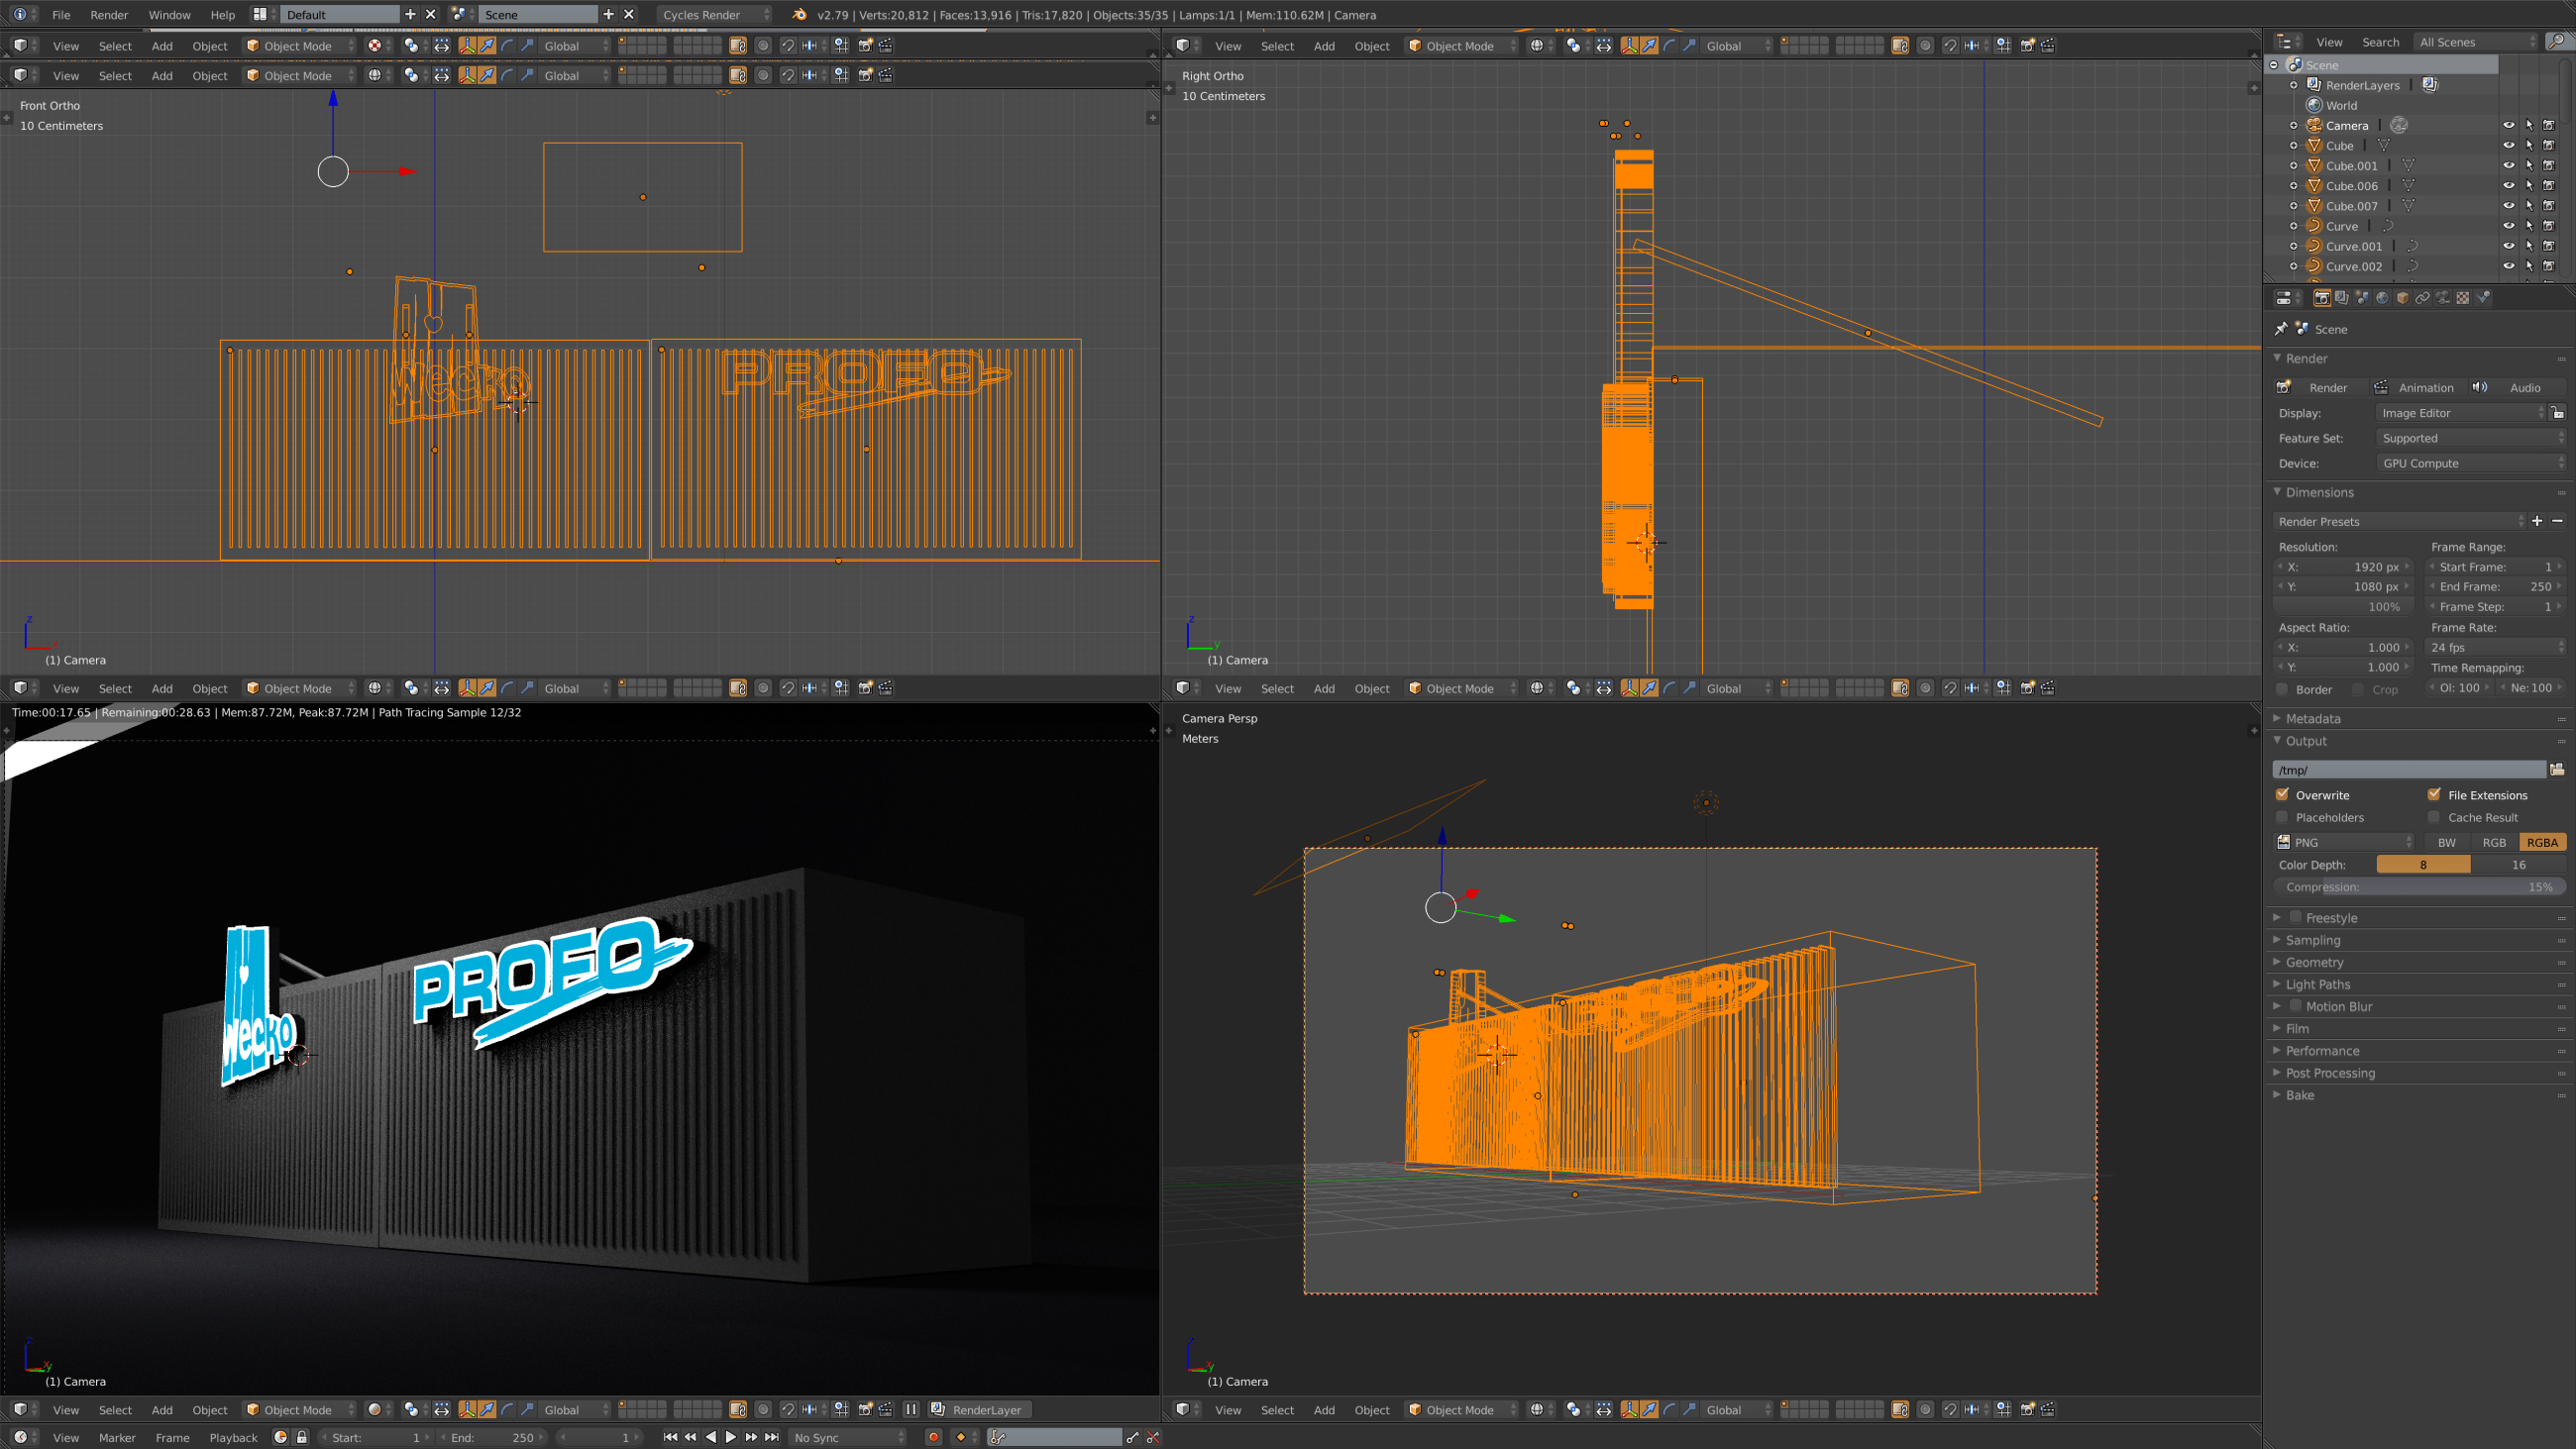Viewport: 2576px width, 1449px height.
Task: Click the lock interface icon next to Display
Action: coord(2557,413)
